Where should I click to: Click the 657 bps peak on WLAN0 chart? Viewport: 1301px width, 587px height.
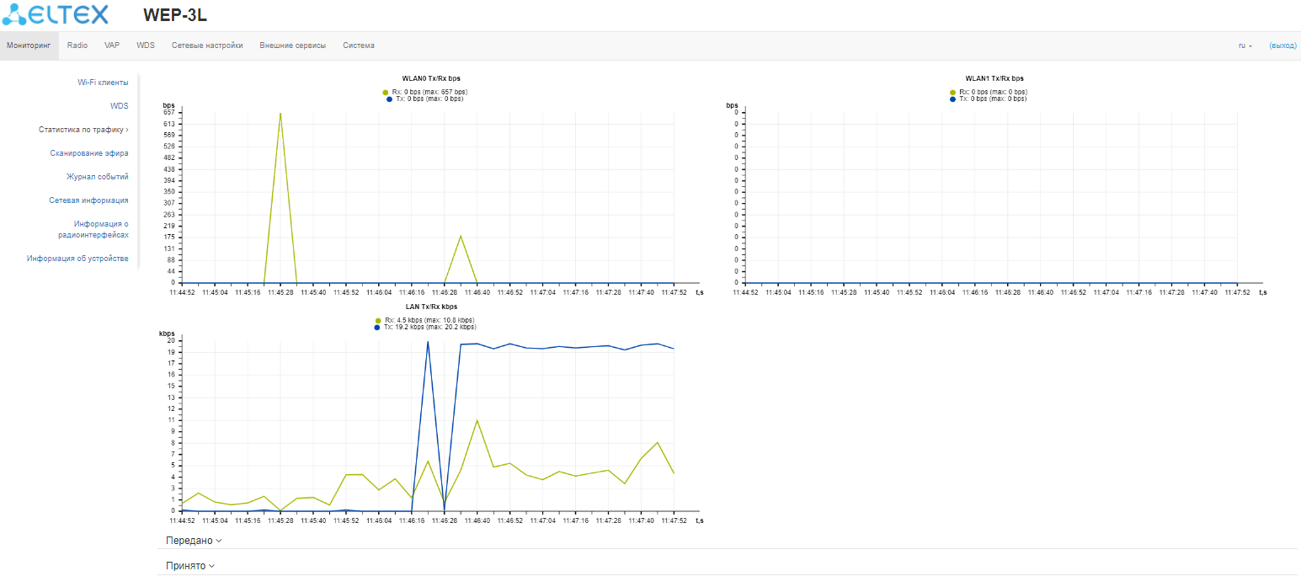(x=280, y=113)
